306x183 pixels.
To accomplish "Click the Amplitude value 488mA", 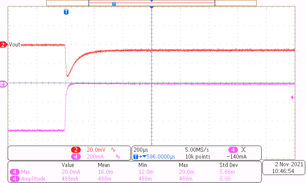I will tap(70, 179).
